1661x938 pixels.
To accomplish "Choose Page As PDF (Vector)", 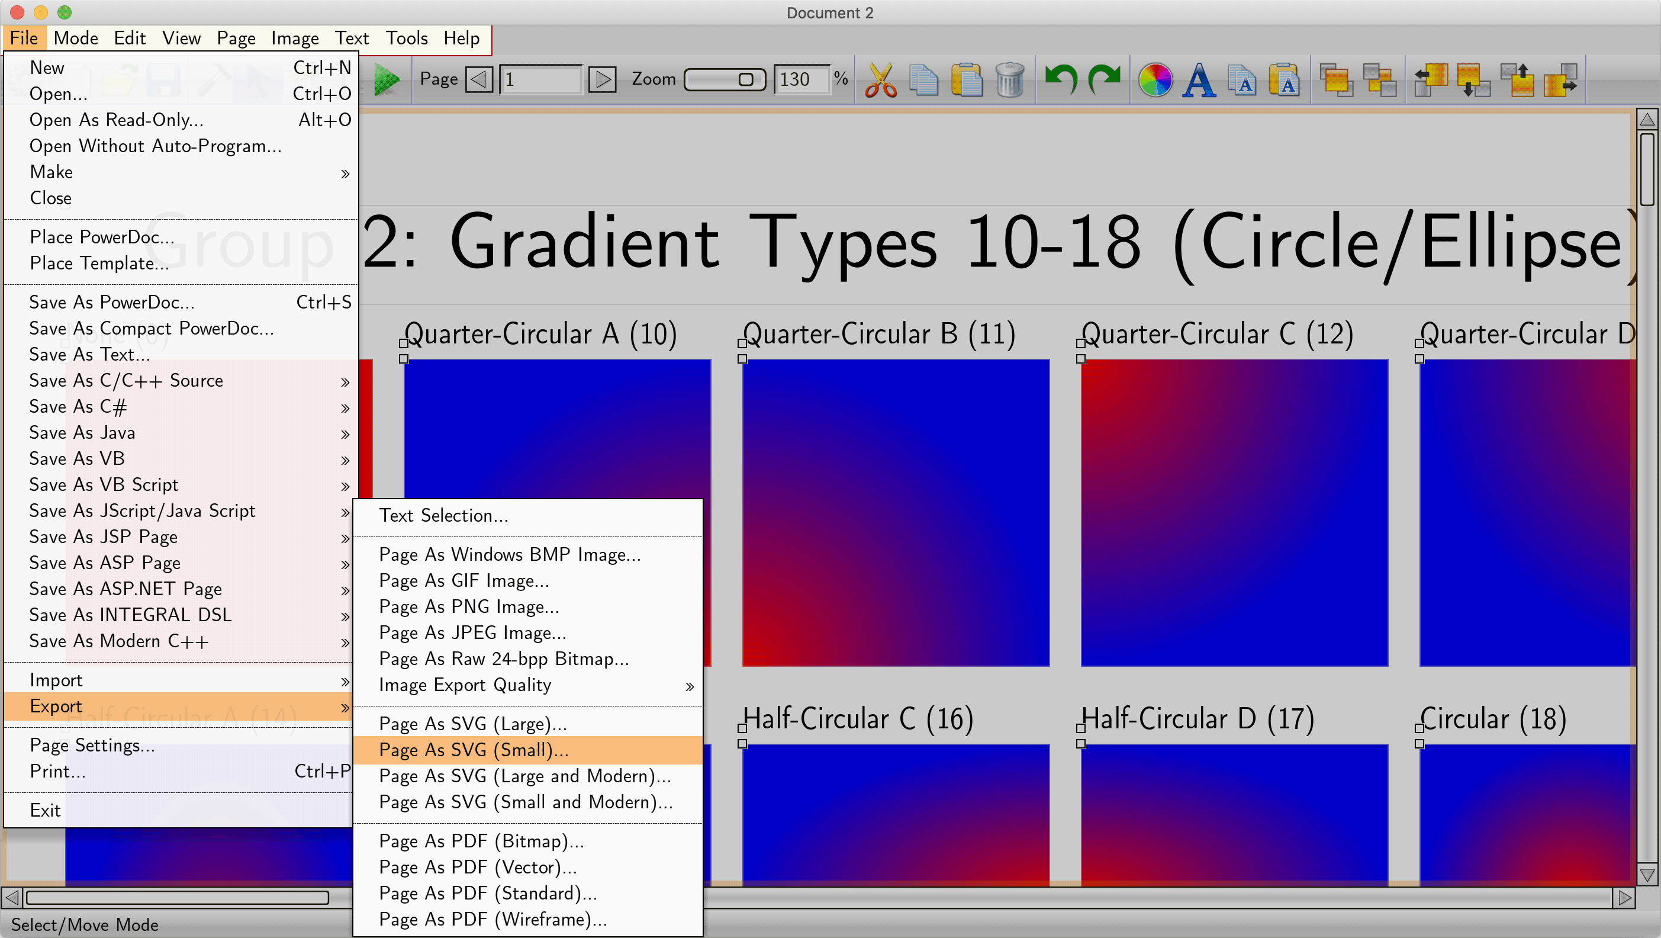I will coord(527,868).
